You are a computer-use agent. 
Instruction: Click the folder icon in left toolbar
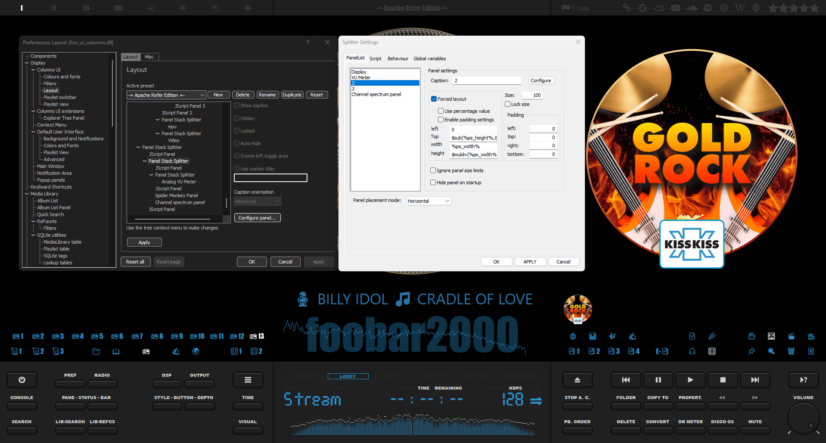click(96, 351)
